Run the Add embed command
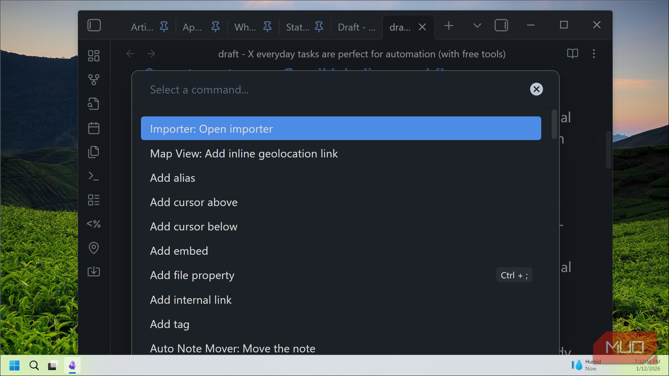Image resolution: width=669 pixels, height=376 pixels. click(341, 251)
